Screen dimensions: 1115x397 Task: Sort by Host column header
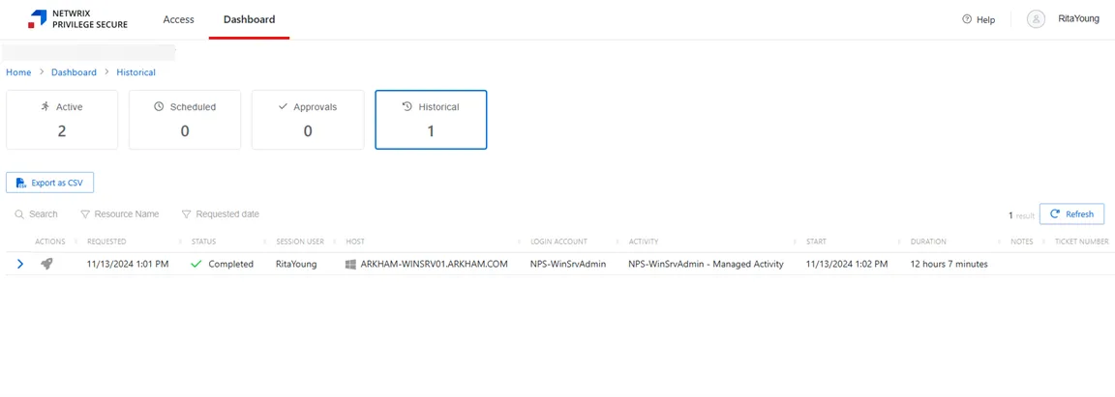point(354,242)
